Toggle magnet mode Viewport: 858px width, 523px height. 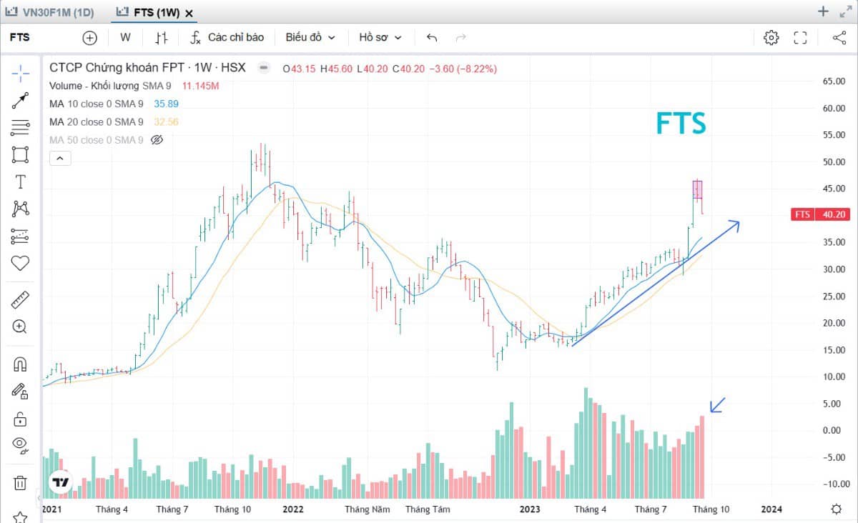click(x=20, y=364)
